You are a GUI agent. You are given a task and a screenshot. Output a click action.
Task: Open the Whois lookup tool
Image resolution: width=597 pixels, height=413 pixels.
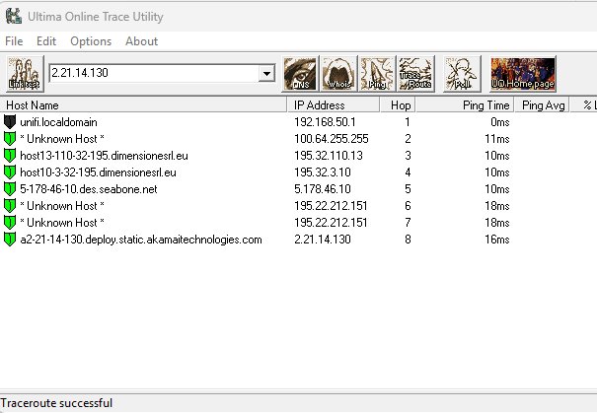338,74
